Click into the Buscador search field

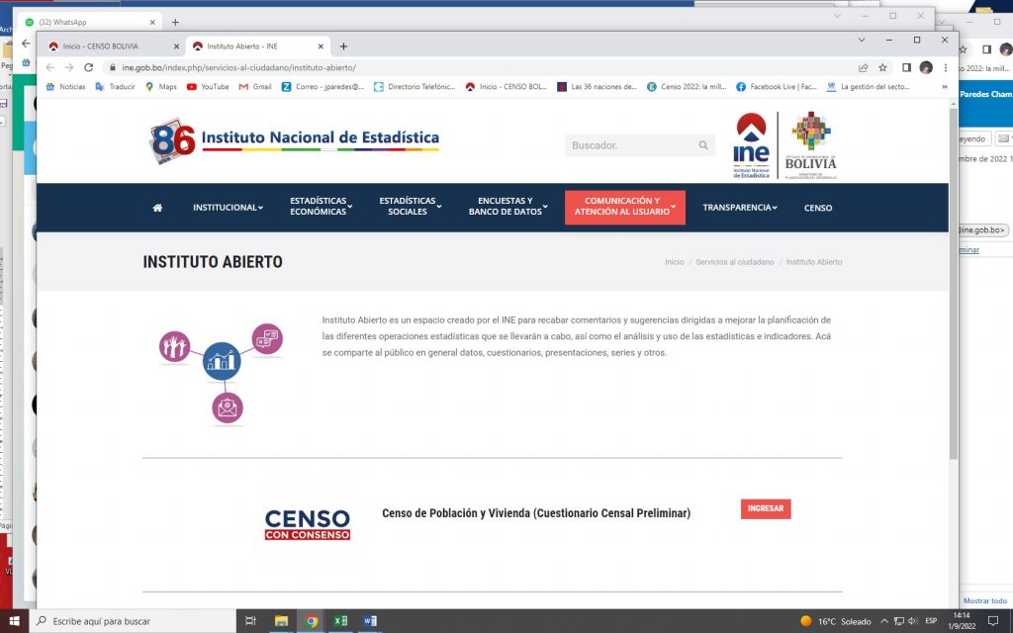point(630,145)
